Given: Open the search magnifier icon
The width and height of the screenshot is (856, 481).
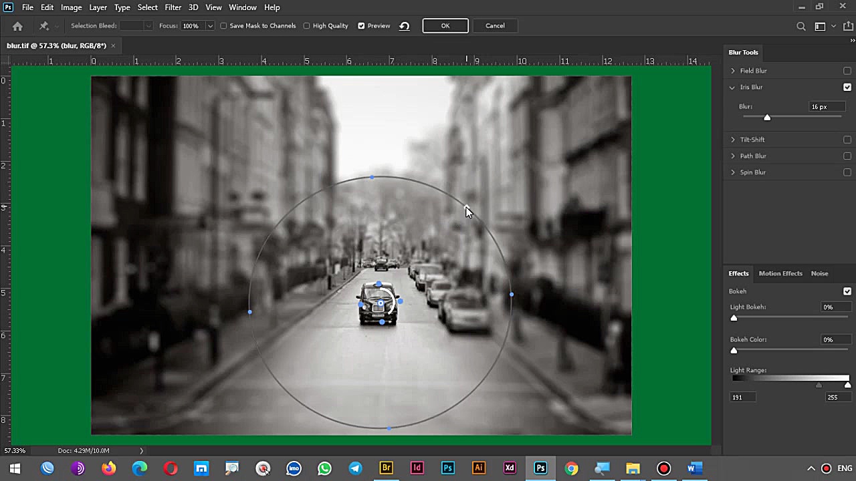Looking at the screenshot, I should (801, 26).
